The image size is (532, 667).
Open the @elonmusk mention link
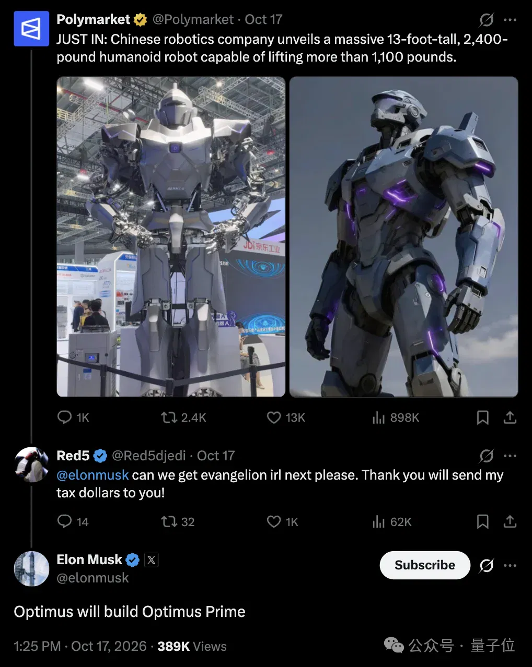click(92, 475)
